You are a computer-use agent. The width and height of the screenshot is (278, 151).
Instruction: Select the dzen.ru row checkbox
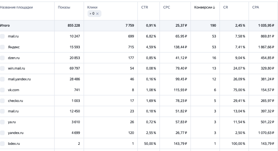2,58
